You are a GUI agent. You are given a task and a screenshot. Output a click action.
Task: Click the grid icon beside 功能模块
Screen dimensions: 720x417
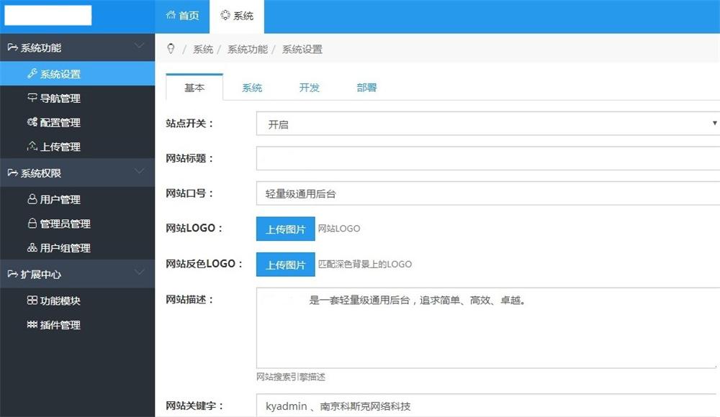coord(32,301)
